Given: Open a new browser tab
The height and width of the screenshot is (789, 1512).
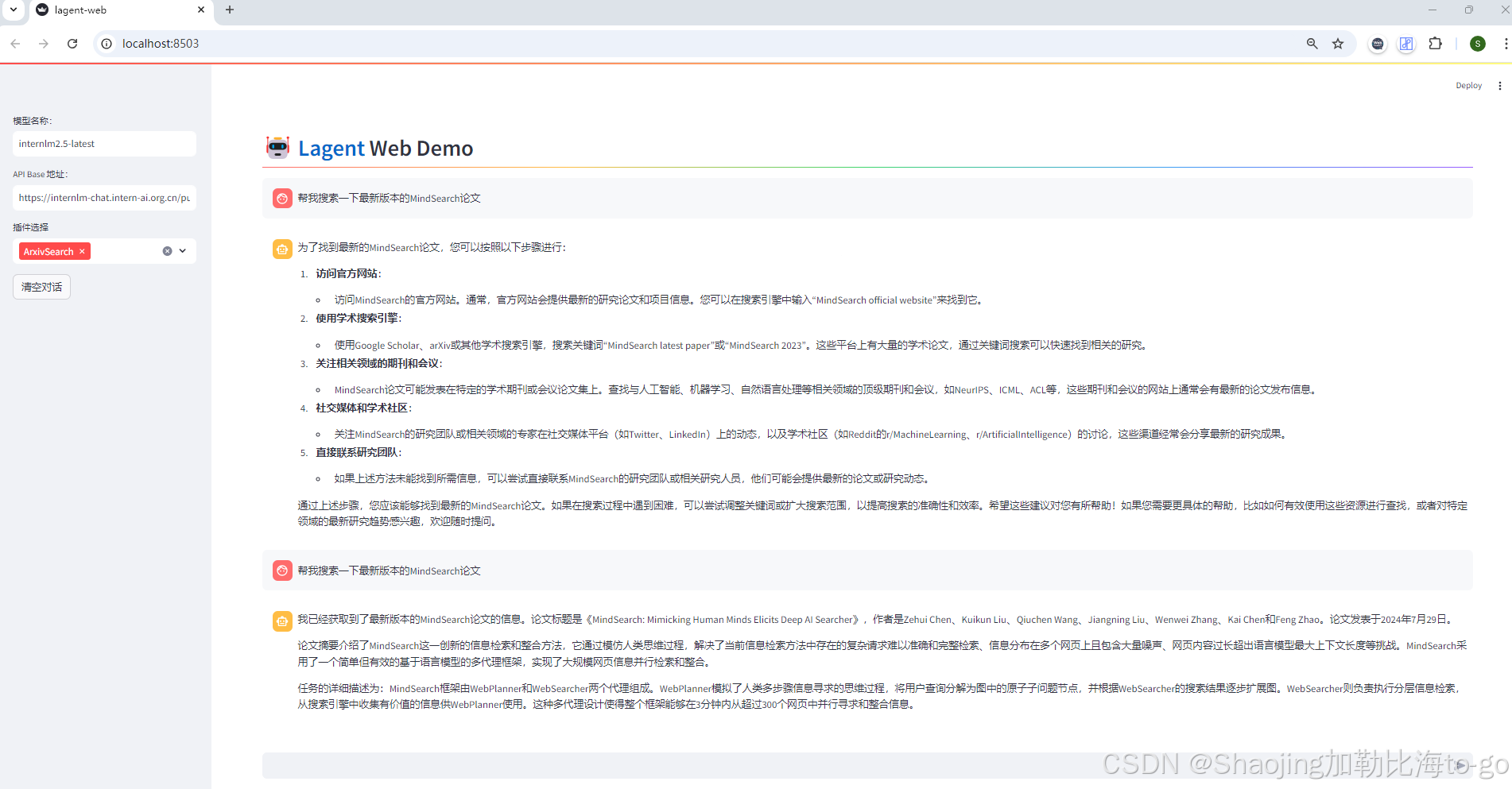Looking at the screenshot, I should pyautogui.click(x=230, y=10).
